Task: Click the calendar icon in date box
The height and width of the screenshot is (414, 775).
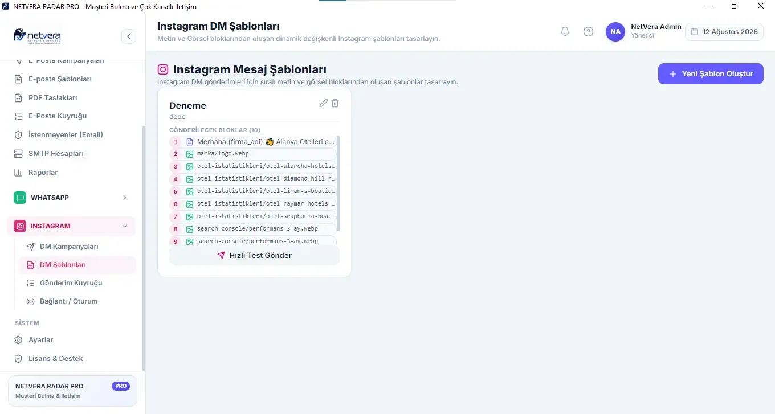Action: tap(695, 32)
